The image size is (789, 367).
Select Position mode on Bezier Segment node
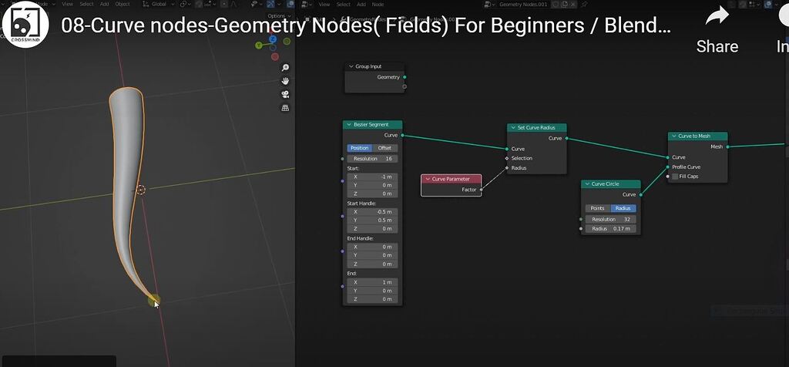pos(359,148)
